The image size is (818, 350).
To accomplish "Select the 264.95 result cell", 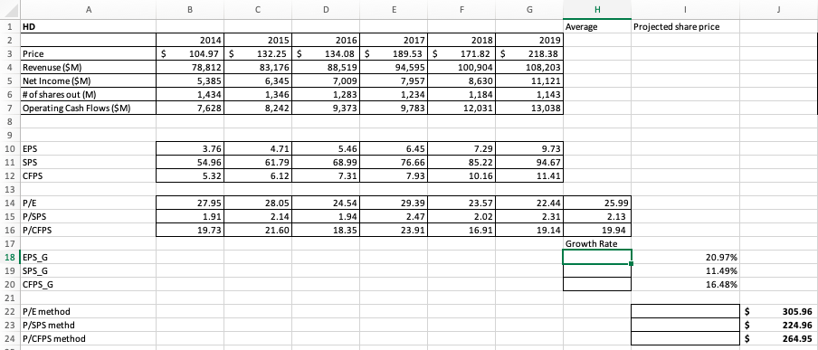I will coord(779,338).
